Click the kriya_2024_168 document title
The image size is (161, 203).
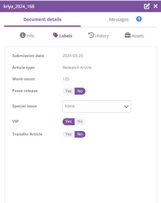[19, 6]
